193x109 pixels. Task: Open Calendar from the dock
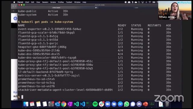coord(32,104)
